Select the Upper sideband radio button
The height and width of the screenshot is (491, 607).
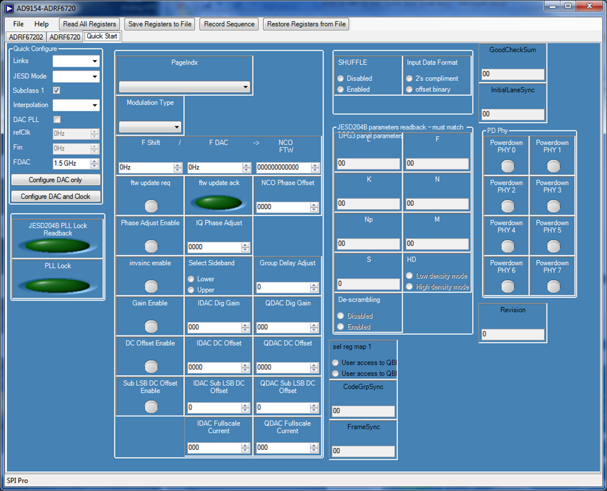click(x=192, y=290)
